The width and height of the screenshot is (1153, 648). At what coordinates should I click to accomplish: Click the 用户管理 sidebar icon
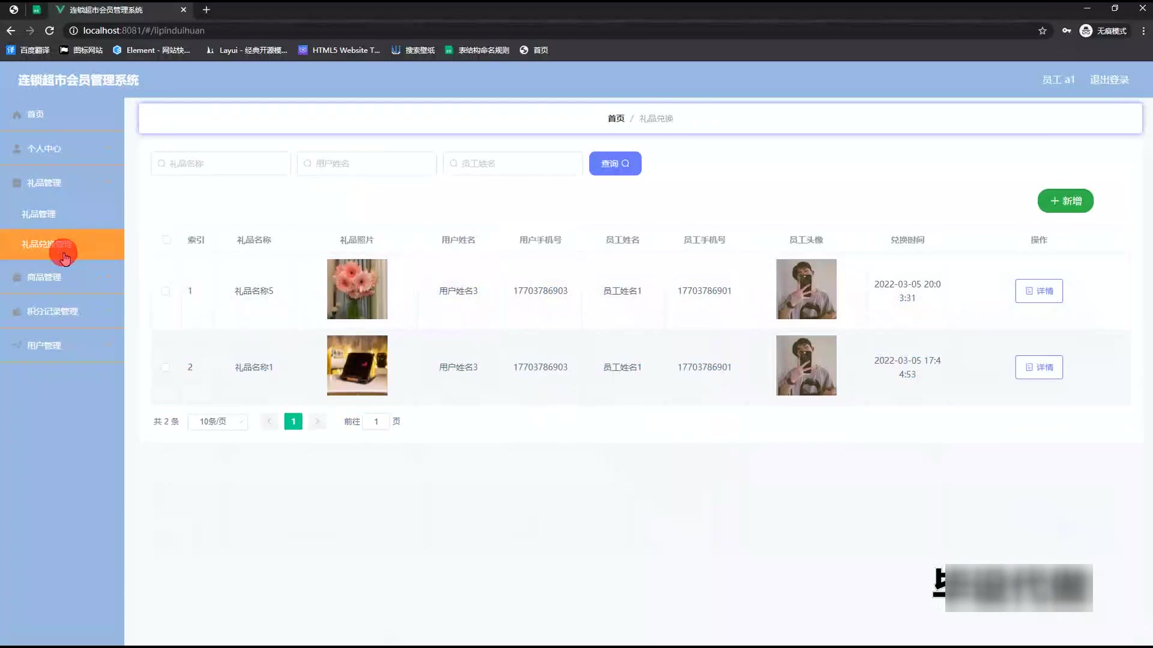click(x=17, y=346)
